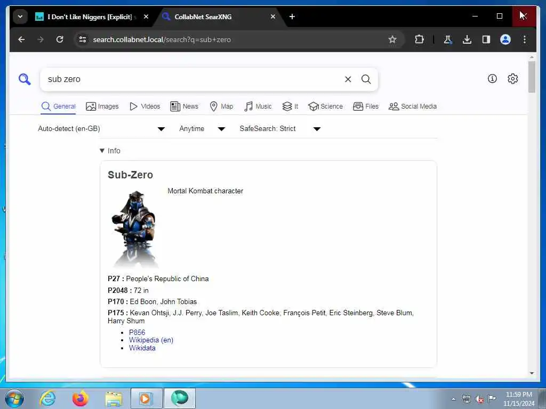
Task: Switch to the Social Media category
Action: tap(413, 107)
